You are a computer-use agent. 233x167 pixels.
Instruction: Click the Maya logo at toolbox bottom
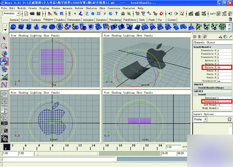4,139
